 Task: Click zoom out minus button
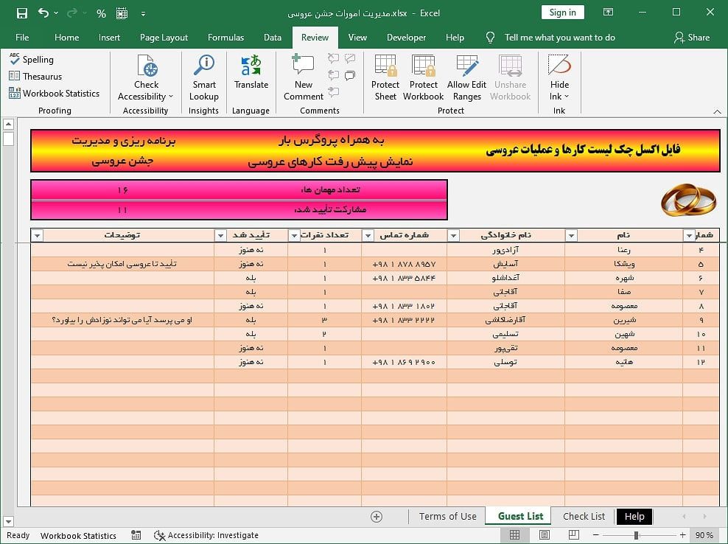[595, 536]
